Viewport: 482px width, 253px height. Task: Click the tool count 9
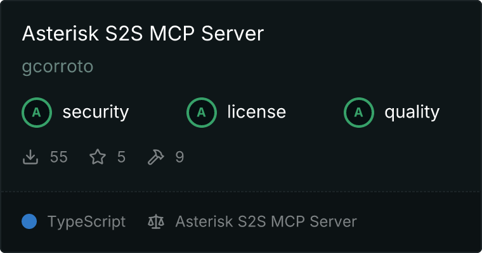[x=179, y=157]
